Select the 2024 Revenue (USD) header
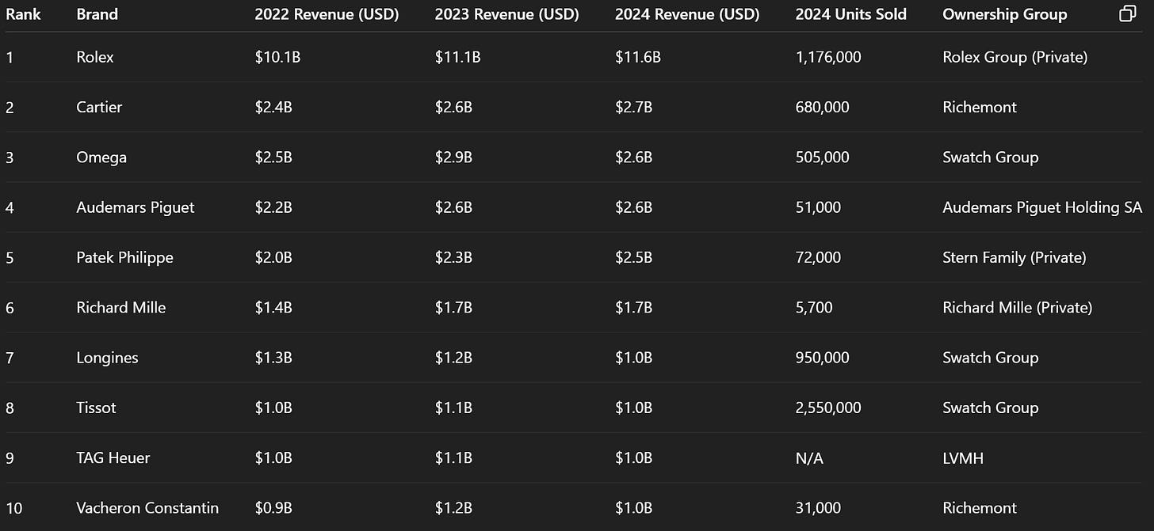This screenshot has height=531, width=1154. coord(687,14)
